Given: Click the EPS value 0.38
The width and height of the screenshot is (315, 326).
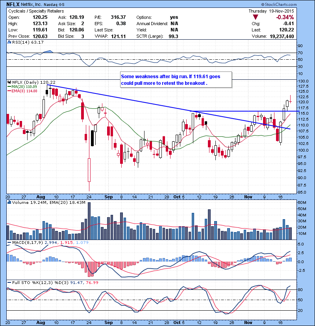Looking at the screenshot, I should pyautogui.click(x=121, y=24).
